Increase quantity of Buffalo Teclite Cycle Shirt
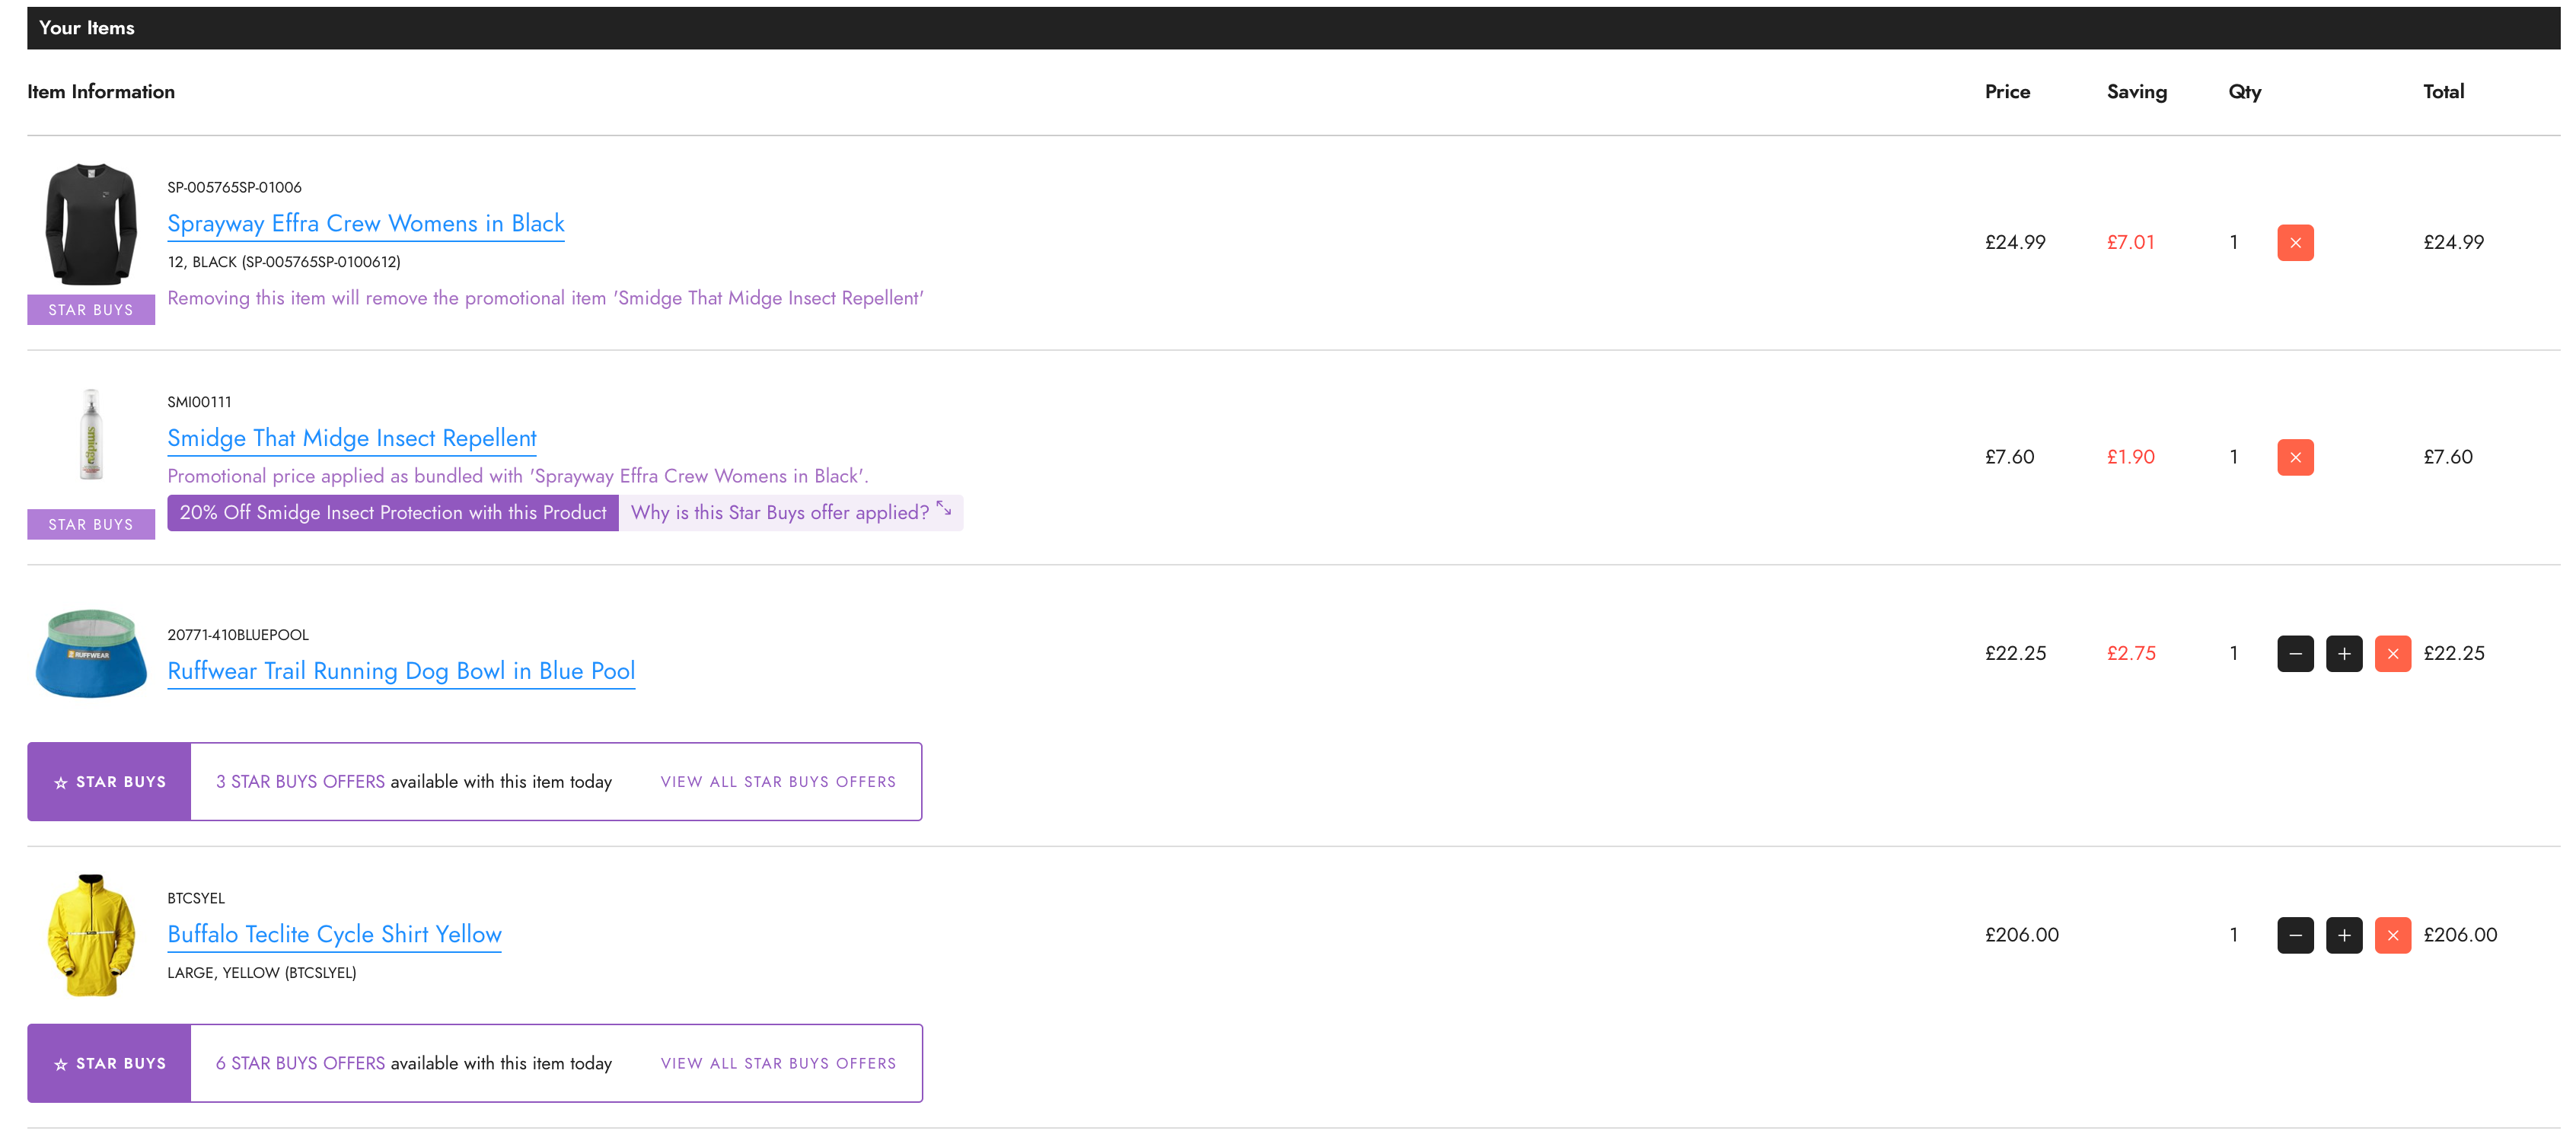This screenshot has height=1131, width=2576. click(x=2344, y=935)
